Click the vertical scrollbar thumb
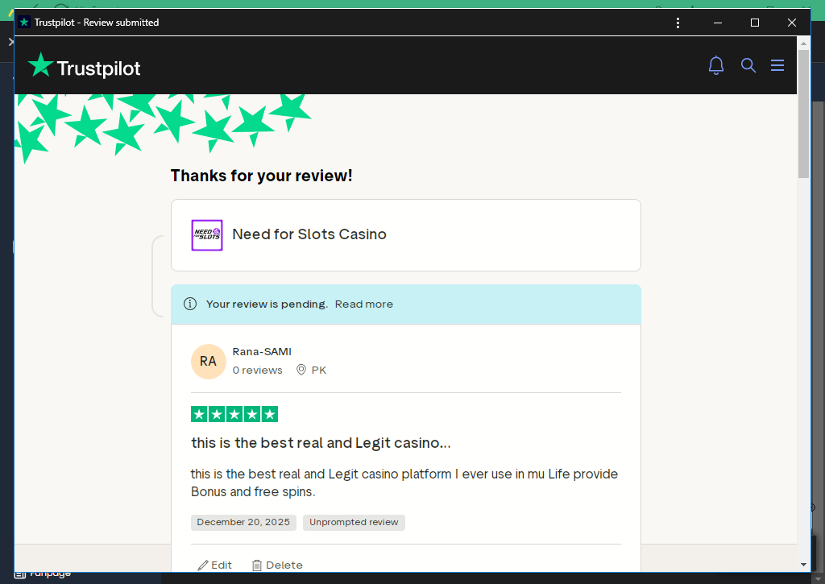This screenshot has height=584, width=825. (x=803, y=114)
